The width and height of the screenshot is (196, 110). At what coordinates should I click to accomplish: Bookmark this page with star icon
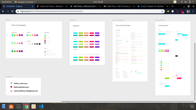tap(162, 11)
